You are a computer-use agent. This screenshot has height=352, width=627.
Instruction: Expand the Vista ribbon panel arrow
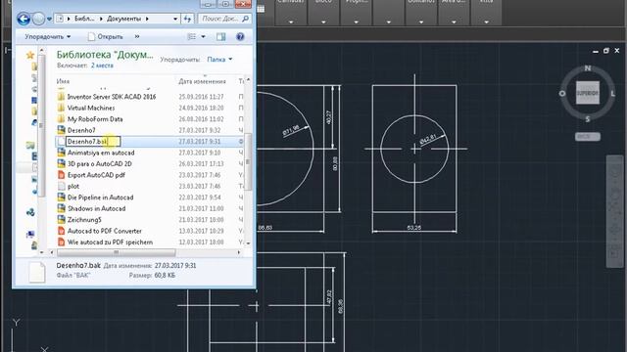click(486, 22)
